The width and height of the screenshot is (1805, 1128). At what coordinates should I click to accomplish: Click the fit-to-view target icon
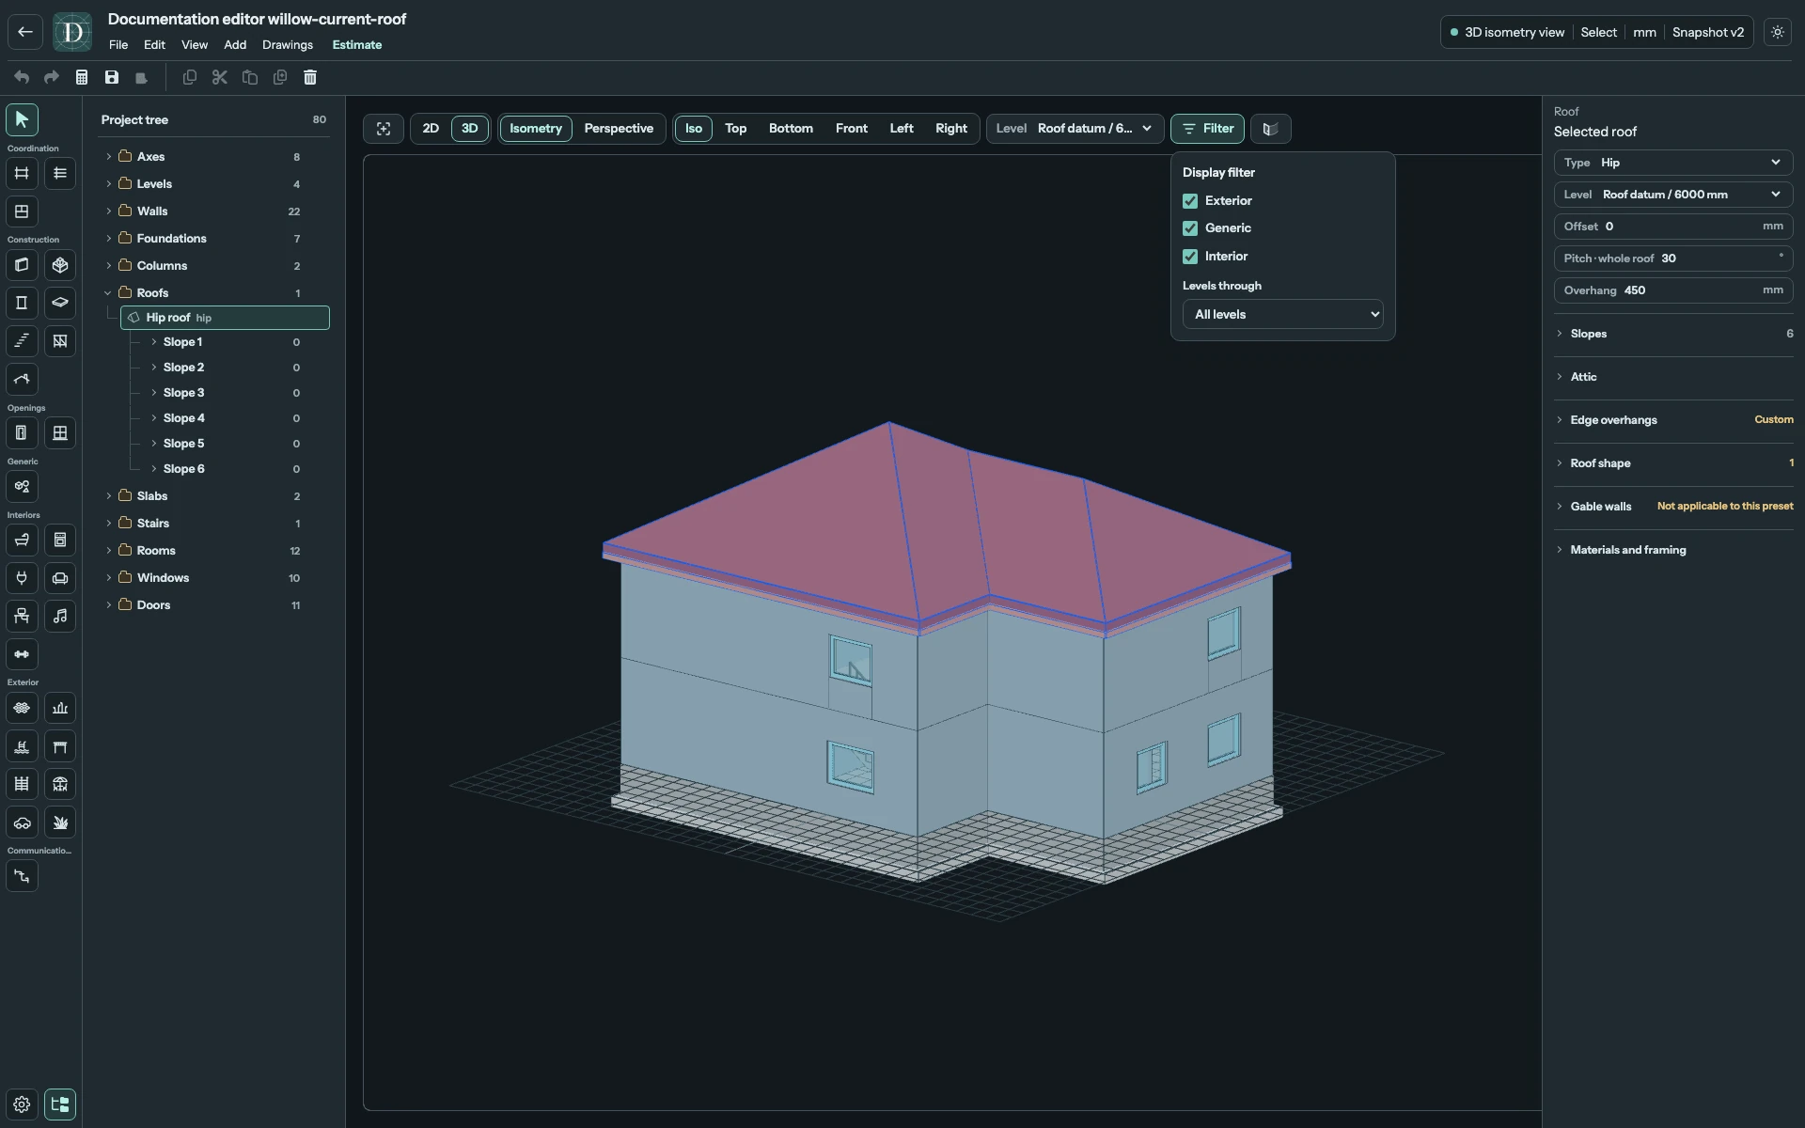point(384,129)
